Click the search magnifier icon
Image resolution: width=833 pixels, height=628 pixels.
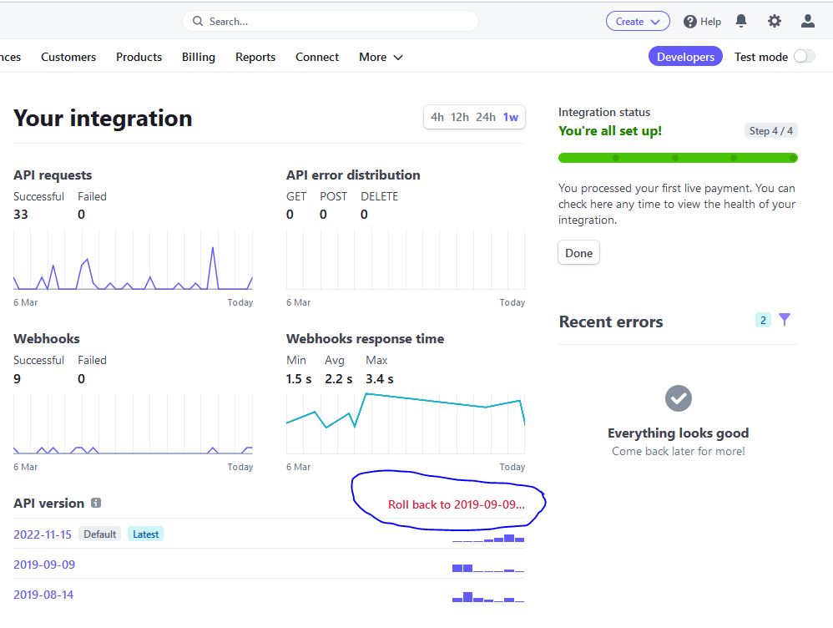pos(198,21)
